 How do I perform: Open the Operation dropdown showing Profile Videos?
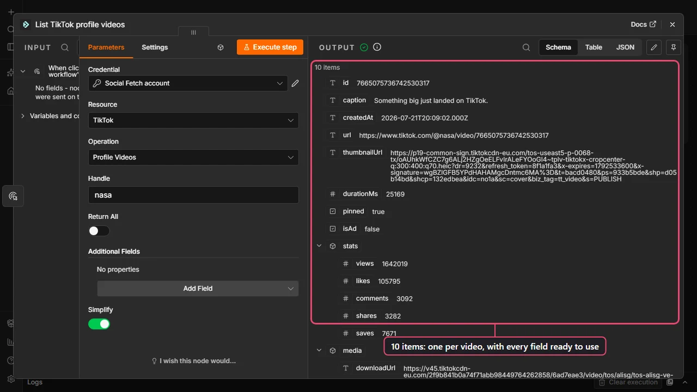click(193, 157)
